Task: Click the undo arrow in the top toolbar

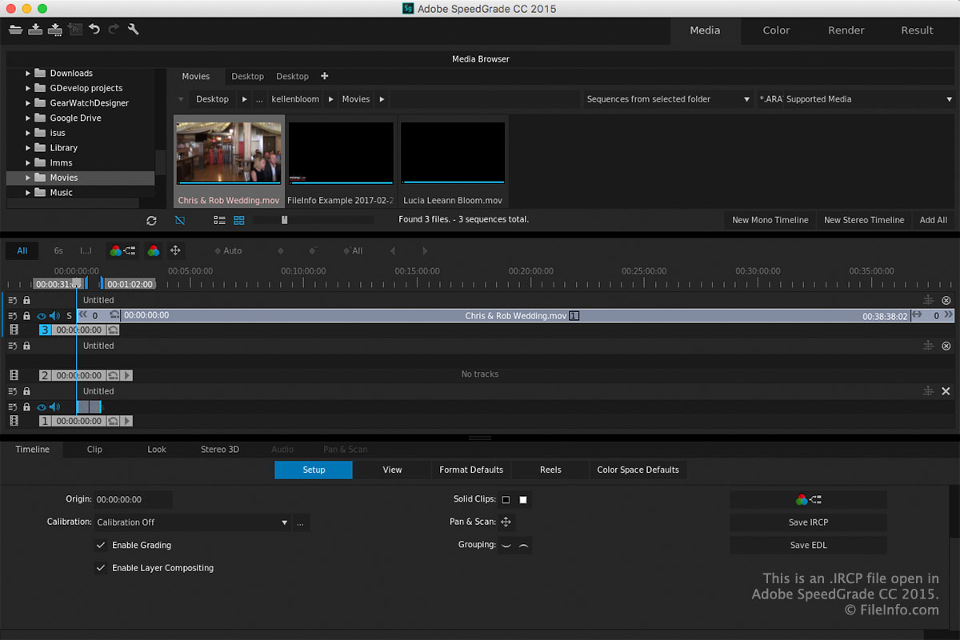Action: coord(94,30)
